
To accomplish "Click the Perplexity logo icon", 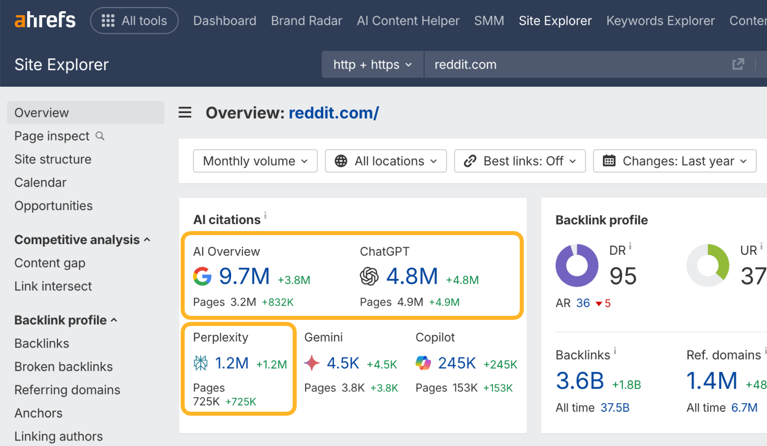I will pos(201,363).
